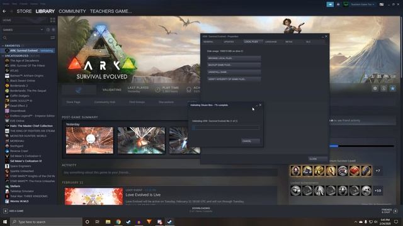Open Cortana circle on taskbar
The height and width of the screenshot is (226, 403).
pos(87,222)
